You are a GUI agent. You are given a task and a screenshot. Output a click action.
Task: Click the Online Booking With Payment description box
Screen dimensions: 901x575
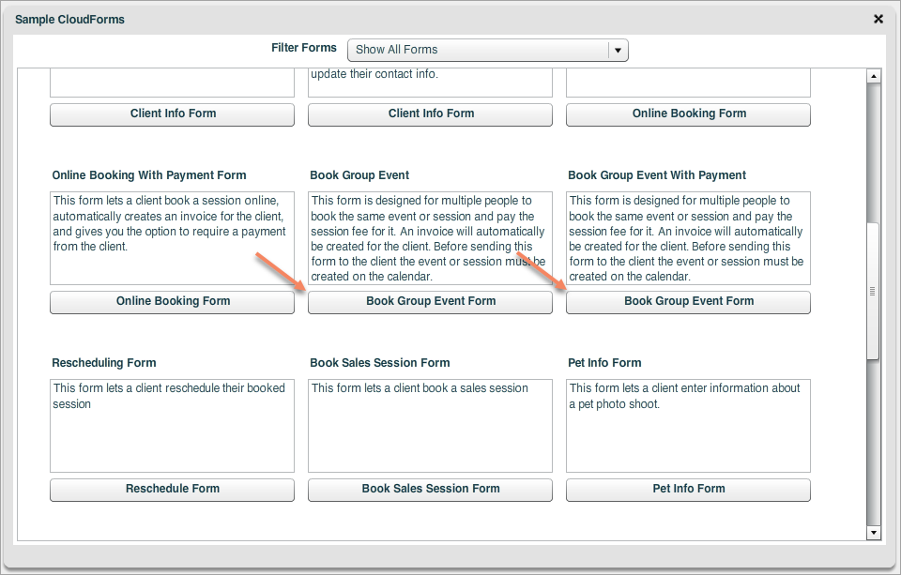point(172,238)
